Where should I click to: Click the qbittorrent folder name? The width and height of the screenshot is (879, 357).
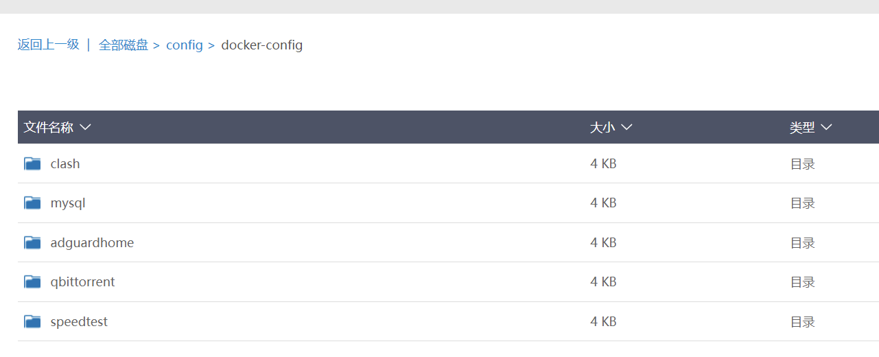[82, 282]
